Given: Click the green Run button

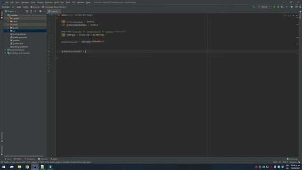Looking at the screenshot, I should (274, 7).
